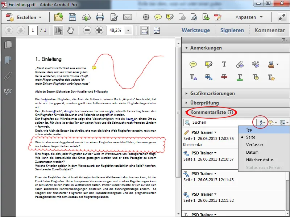Select add text comment T tool

click(224, 64)
